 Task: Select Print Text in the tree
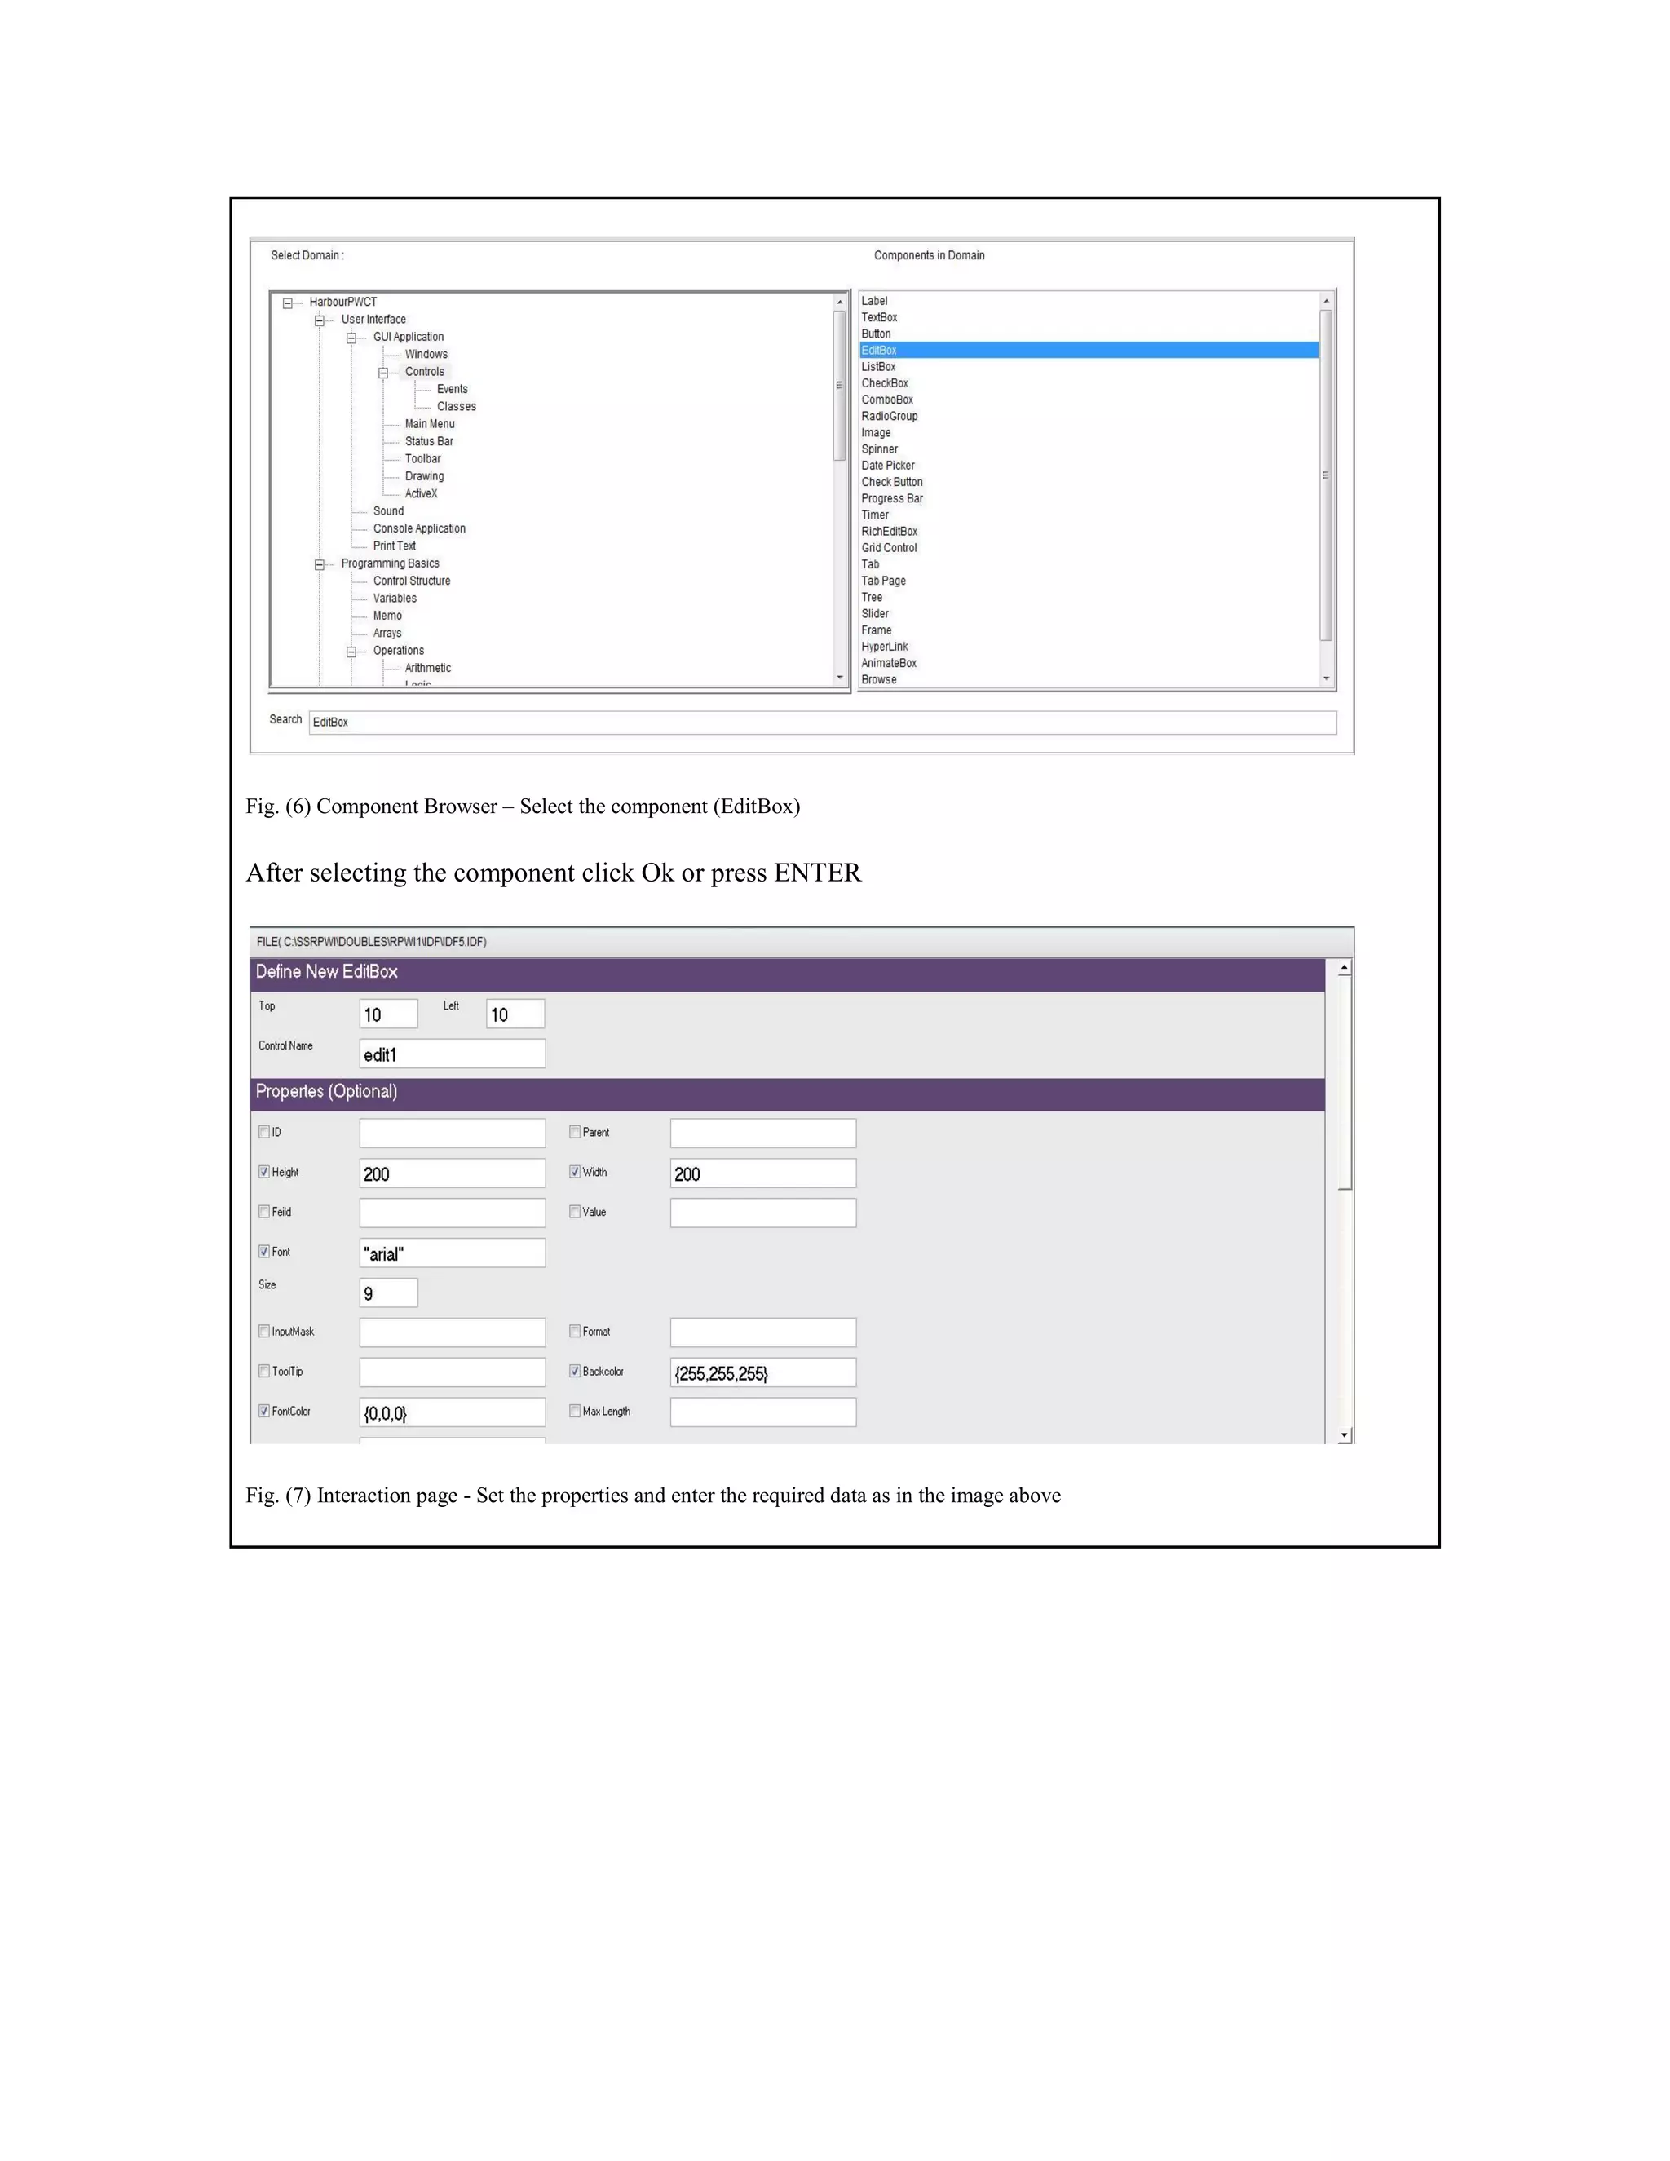pyautogui.click(x=394, y=546)
